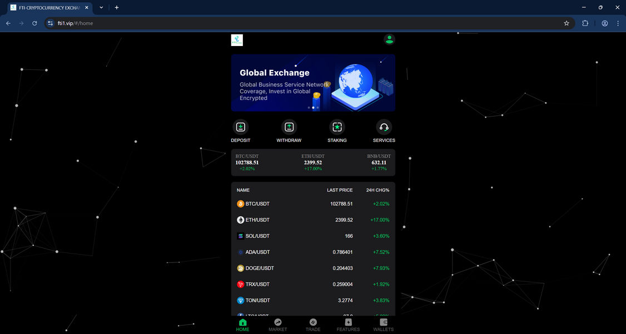Reload the page with the refresh icon
The height and width of the screenshot is (334, 626).
coord(34,23)
